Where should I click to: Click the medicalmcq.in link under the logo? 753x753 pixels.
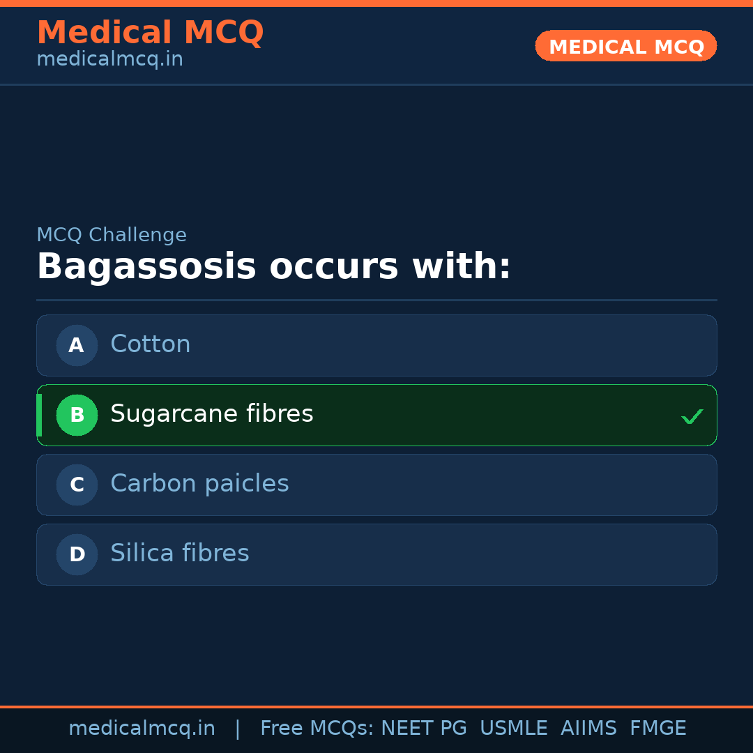coord(109,59)
